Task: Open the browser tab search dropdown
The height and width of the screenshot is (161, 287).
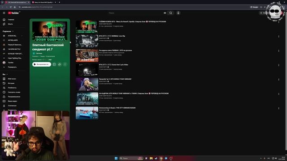Action: pos(2,2)
